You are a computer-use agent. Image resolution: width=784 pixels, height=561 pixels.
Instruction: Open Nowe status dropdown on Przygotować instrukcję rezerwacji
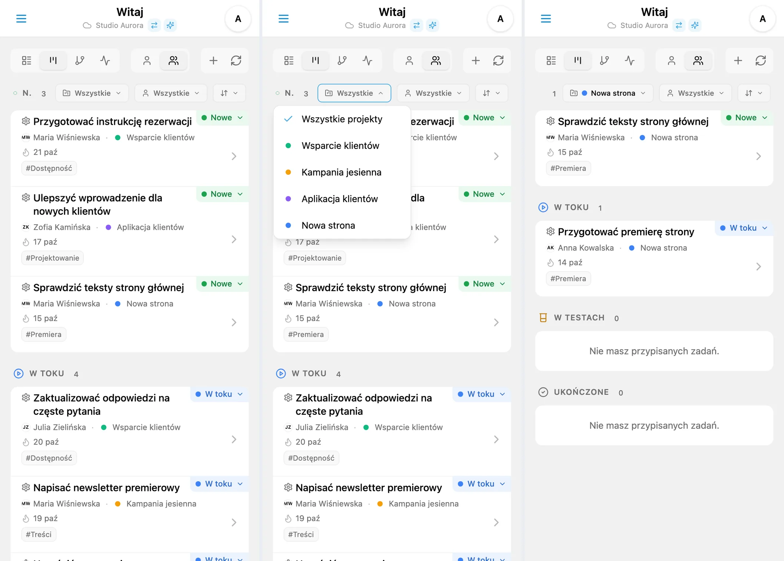pos(222,118)
